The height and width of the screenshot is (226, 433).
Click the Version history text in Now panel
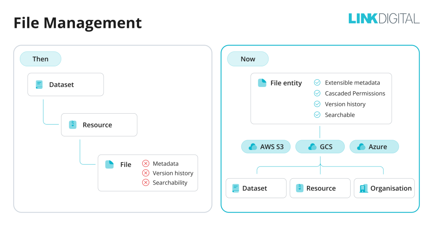345,104
